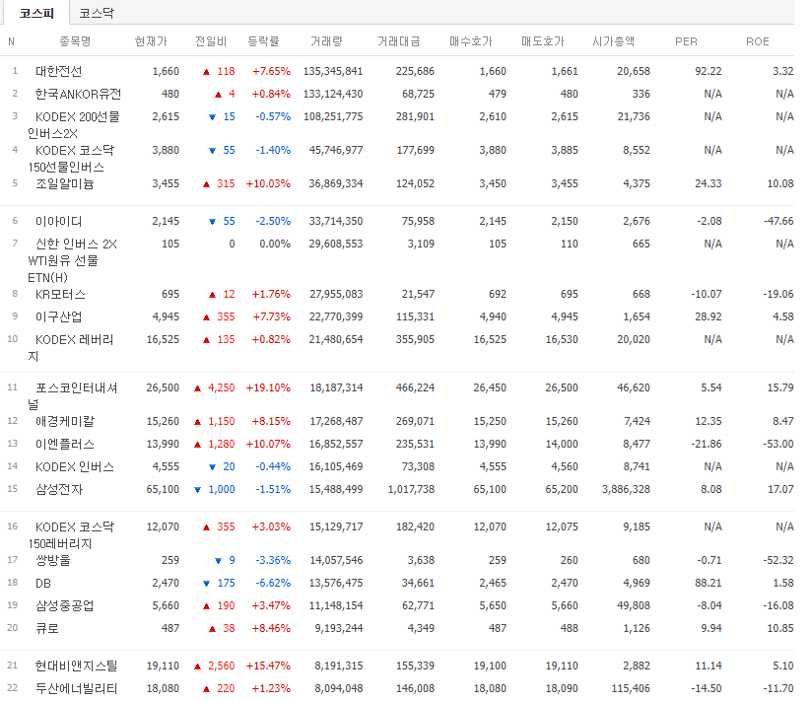
Task: Open KODEX 코스닥150선물인버스
Action: [71, 159]
